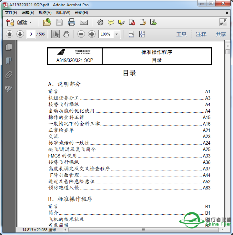Go to next page with down arrow

[x=20, y=34]
